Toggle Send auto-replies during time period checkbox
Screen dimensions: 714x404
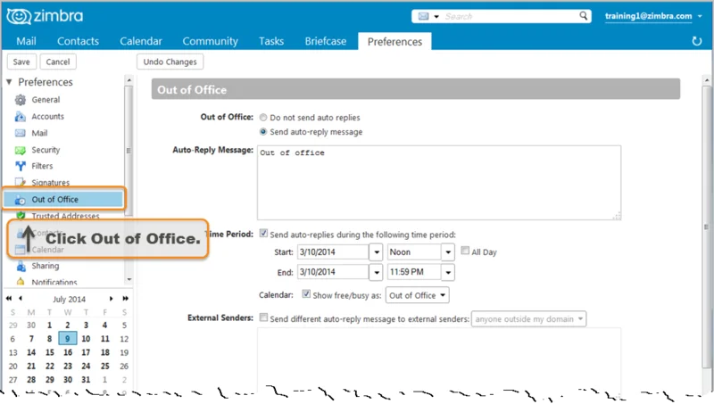pos(263,234)
